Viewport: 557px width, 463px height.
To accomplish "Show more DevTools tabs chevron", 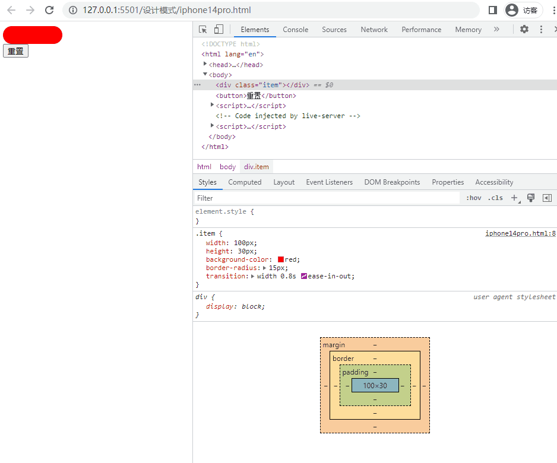I will [x=496, y=30].
